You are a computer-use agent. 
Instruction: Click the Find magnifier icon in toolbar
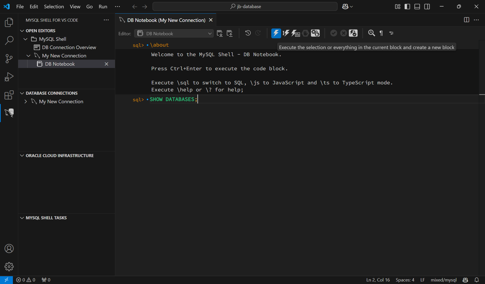(371, 33)
